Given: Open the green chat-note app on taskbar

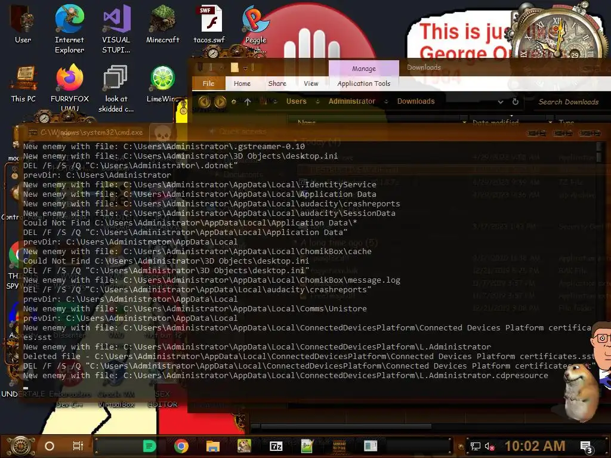Looking at the screenshot, I should [x=149, y=446].
